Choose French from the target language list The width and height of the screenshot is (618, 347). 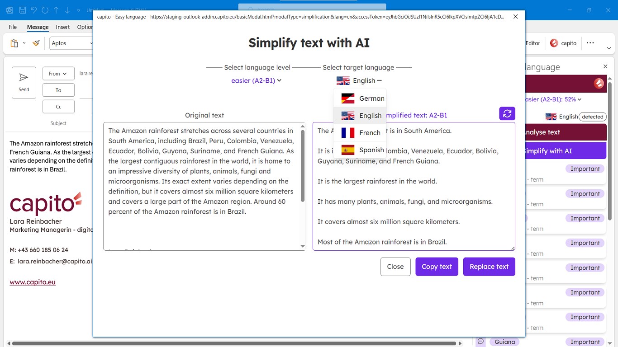[x=360, y=132]
